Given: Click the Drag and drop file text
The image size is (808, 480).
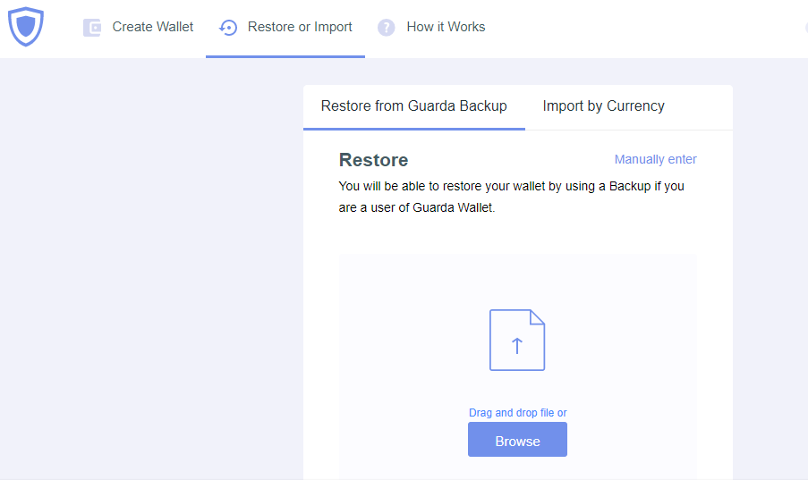Looking at the screenshot, I should coord(517,413).
